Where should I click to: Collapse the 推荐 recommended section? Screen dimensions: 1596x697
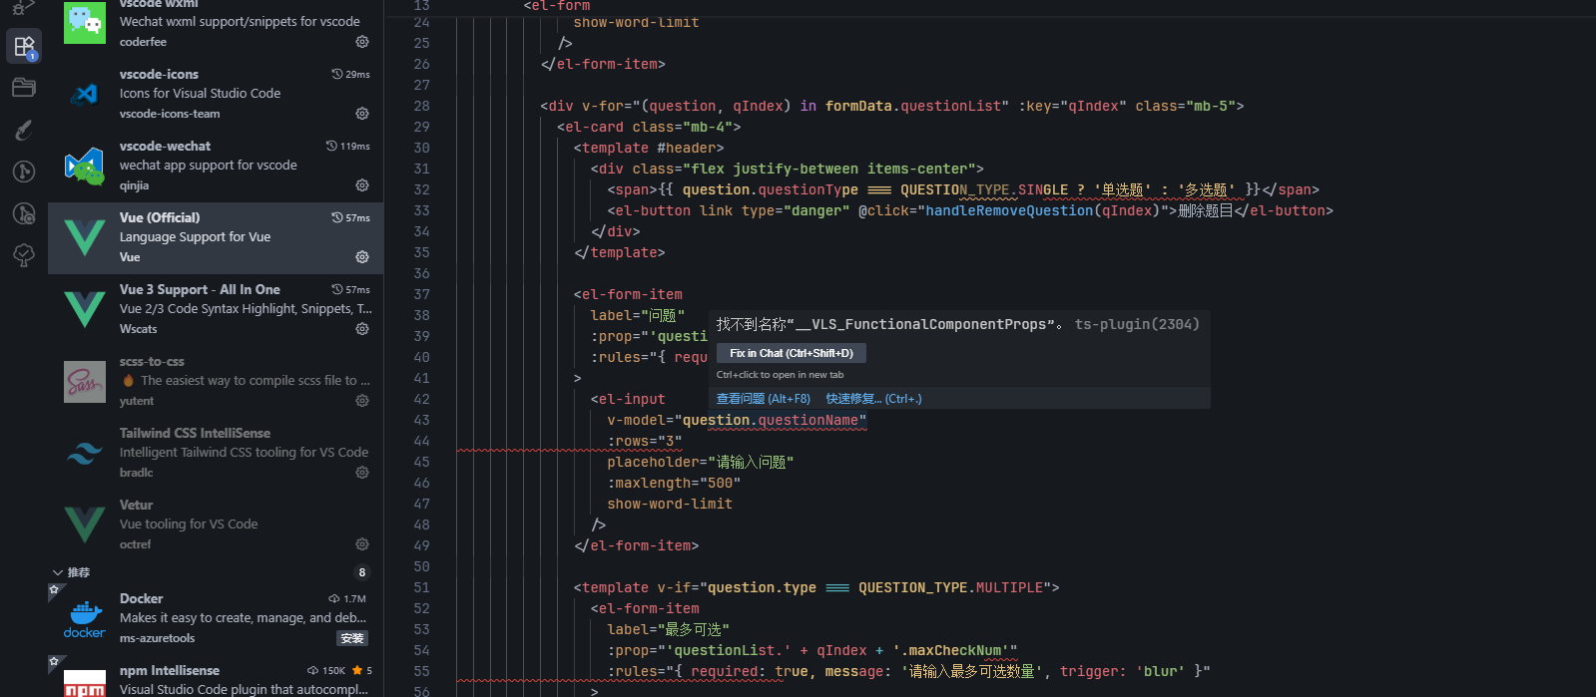58,572
